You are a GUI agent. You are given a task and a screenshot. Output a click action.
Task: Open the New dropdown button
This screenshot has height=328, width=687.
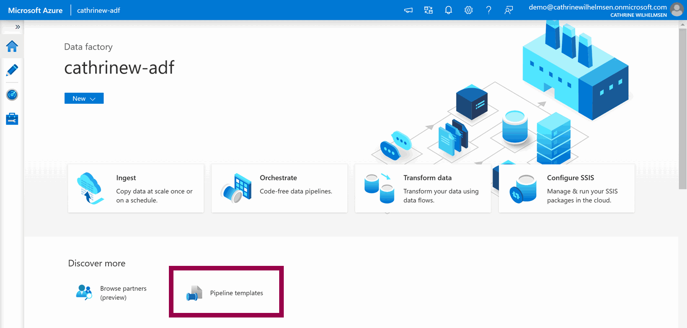coord(84,99)
